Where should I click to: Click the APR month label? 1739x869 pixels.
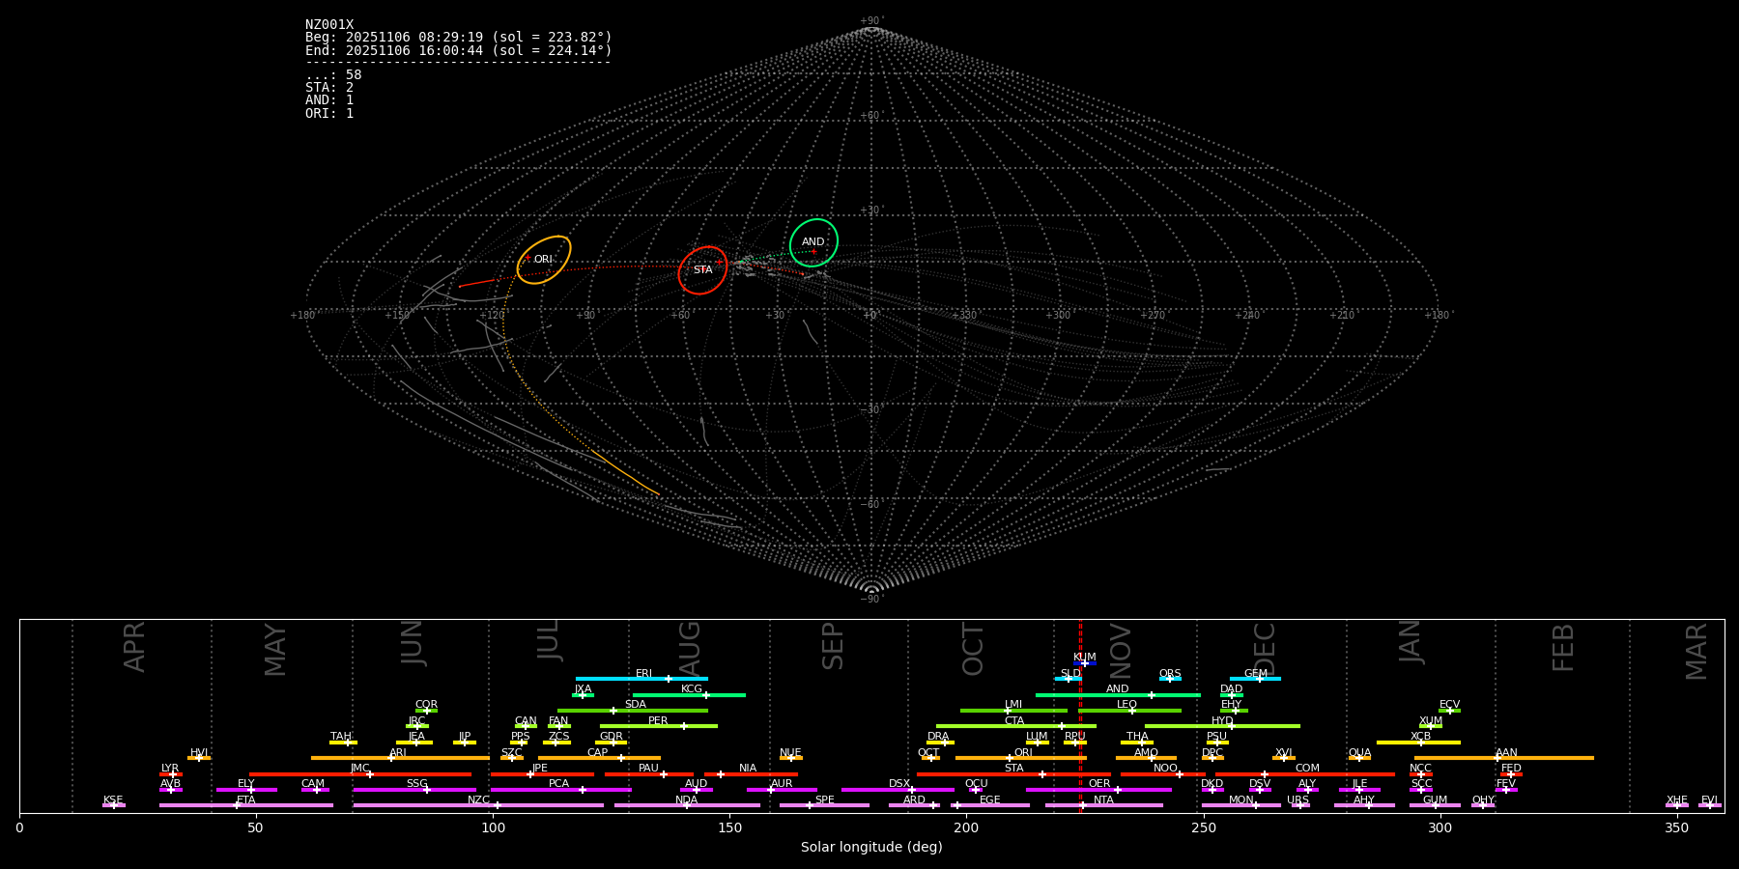pos(134,647)
